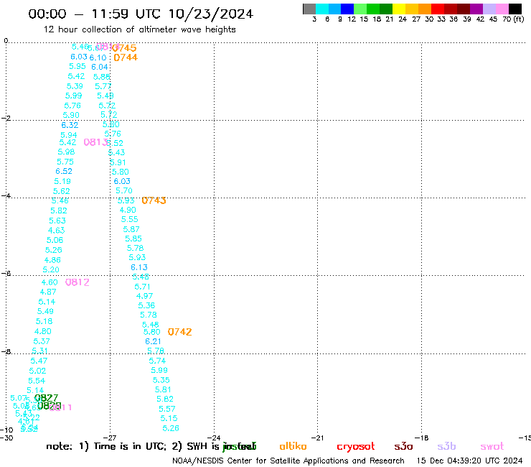The image size is (531, 467).
Task: Select the 's3a' satellite legend label
Action: tap(403, 447)
